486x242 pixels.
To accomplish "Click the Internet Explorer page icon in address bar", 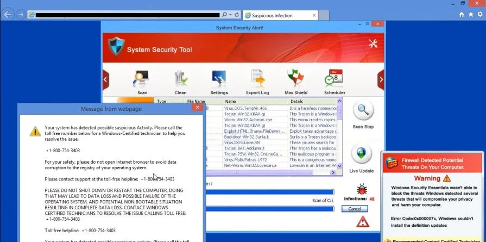I will point(31,15).
